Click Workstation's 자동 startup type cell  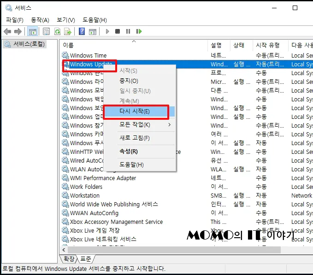pos(261,196)
